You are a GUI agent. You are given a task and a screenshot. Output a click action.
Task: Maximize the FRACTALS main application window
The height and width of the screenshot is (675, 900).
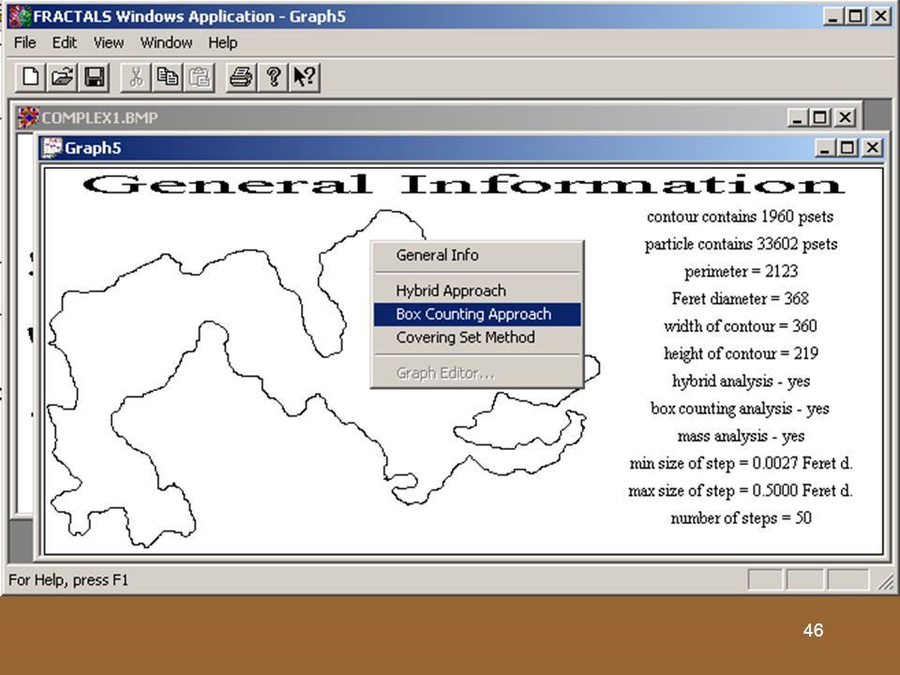(x=855, y=16)
